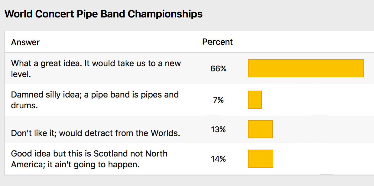Click the 66% result bar
Viewport: 374px width, 186px height.
point(306,68)
